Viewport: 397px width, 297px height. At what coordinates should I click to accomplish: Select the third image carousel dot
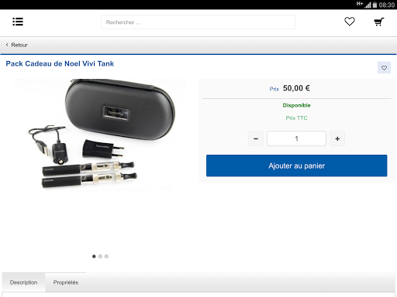(106, 256)
